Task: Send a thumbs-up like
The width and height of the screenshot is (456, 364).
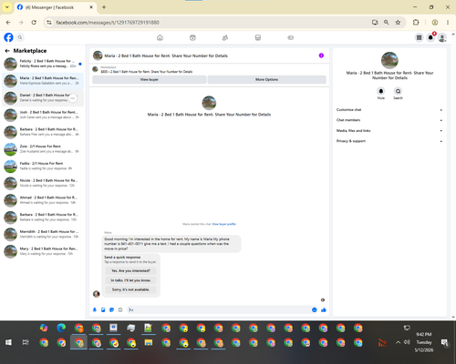Action: (x=324, y=309)
